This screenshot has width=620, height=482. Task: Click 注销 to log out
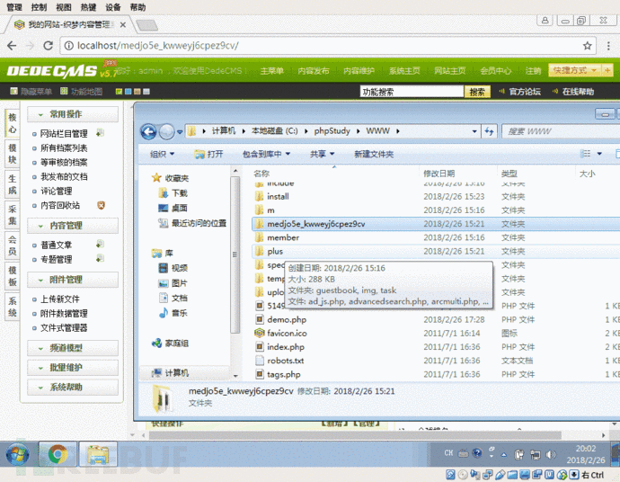(x=533, y=71)
